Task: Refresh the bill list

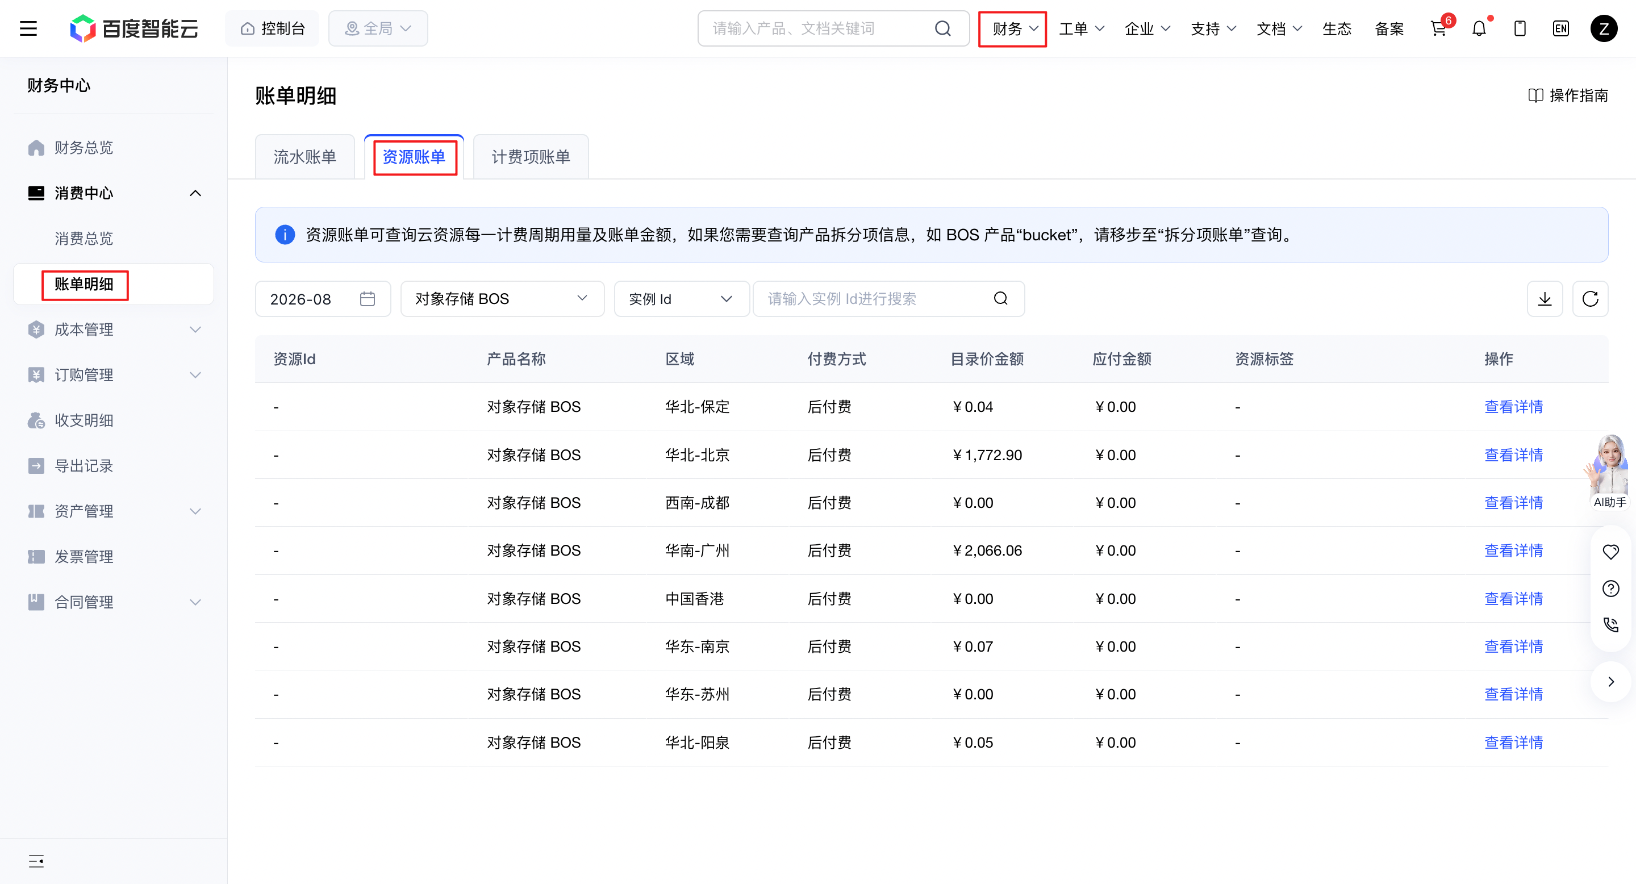Action: (x=1591, y=298)
